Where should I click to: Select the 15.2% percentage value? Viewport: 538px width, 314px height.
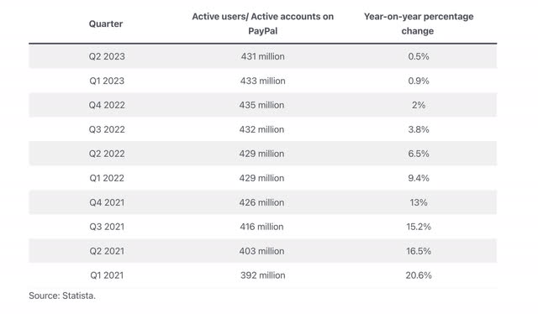[419, 227]
